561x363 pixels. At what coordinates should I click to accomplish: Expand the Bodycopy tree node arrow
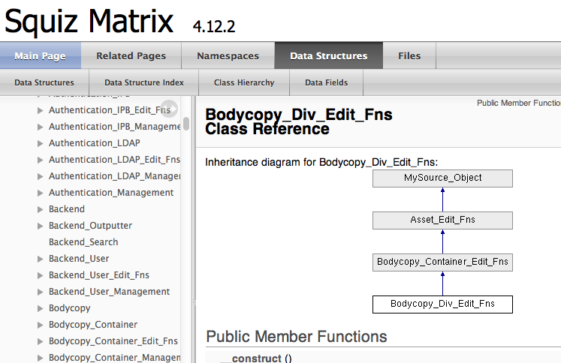[x=41, y=308]
